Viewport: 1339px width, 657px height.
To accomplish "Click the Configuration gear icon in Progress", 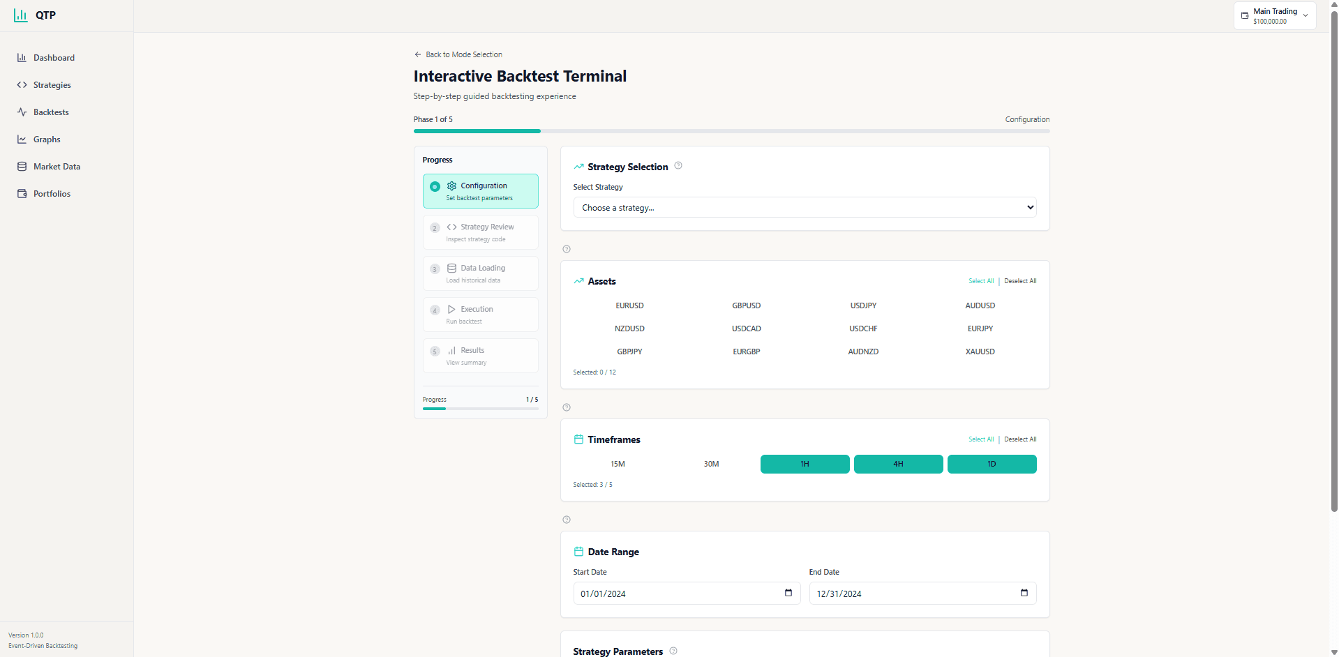I will point(451,186).
